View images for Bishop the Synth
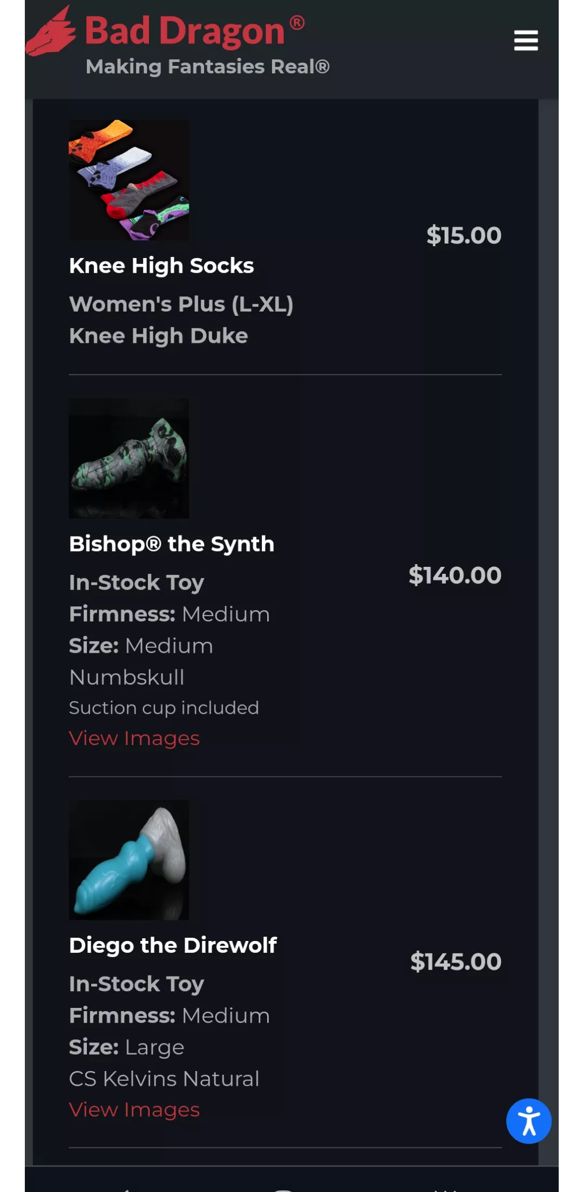583x1192 pixels. point(134,738)
